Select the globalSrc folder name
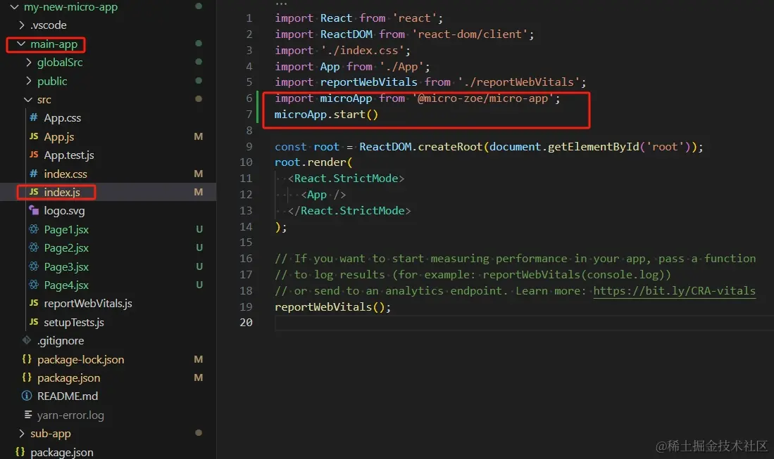The width and height of the screenshot is (774, 459). 60,63
